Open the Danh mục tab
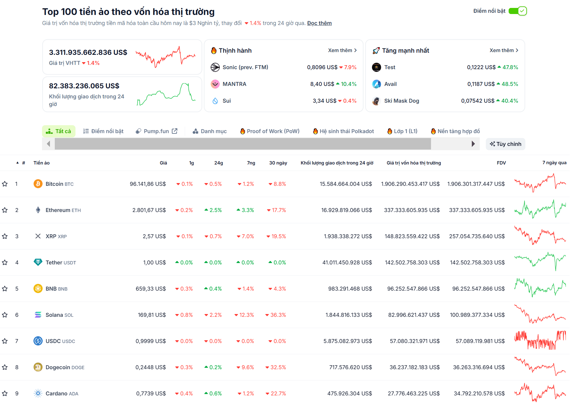The height and width of the screenshot is (403, 575). coord(210,131)
